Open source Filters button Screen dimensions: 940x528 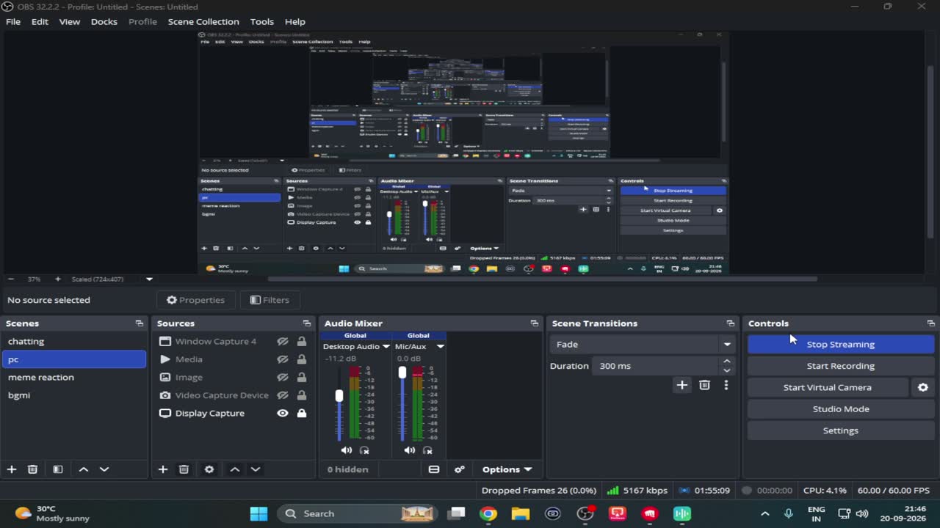pos(270,300)
